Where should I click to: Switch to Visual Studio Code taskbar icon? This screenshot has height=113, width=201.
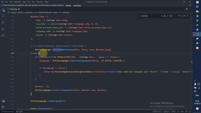tap(197, 34)
